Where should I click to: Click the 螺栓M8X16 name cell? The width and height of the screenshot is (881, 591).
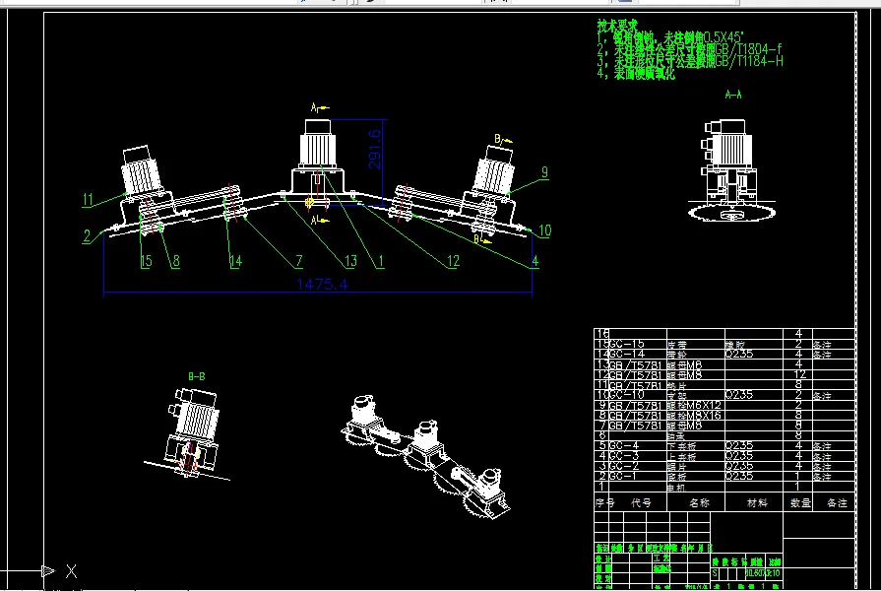(696, 415)
